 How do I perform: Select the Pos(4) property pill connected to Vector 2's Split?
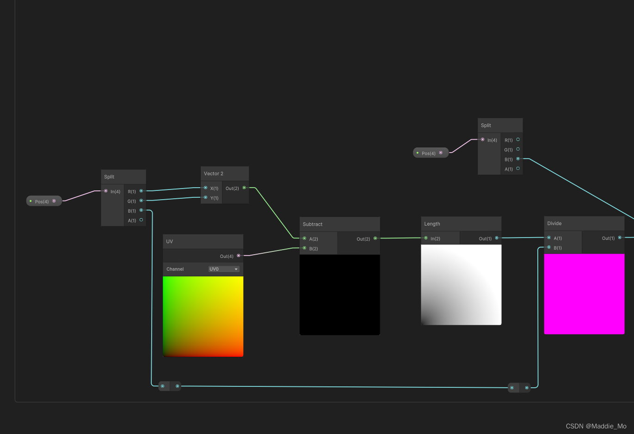[x=44, y=201]
